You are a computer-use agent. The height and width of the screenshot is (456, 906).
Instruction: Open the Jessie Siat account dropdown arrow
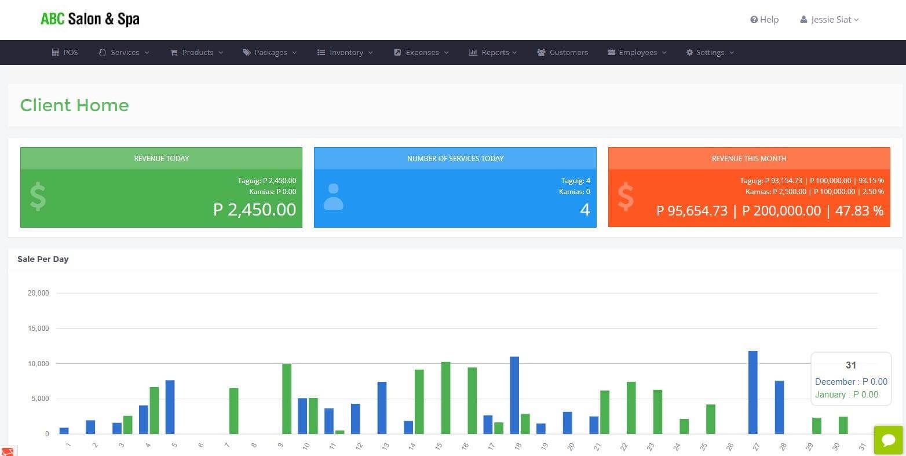tap(856, 20)
